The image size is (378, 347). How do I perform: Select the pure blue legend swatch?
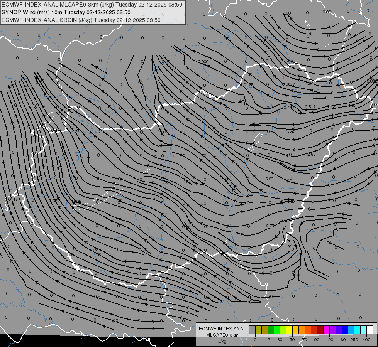pyautogui.click(x=345, y=330)
